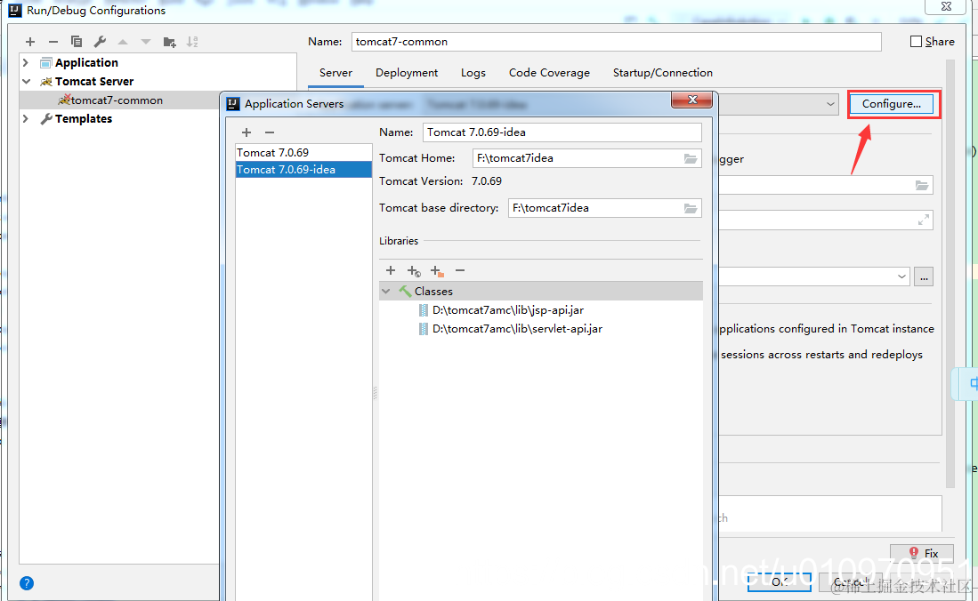Viewport: 978px width, 601px height.
Task: Toggle the Share checkbox
Action: pyautogui.click(x=916, y=42)
